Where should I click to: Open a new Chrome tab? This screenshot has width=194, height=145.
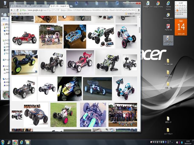[x=71, y=6]
